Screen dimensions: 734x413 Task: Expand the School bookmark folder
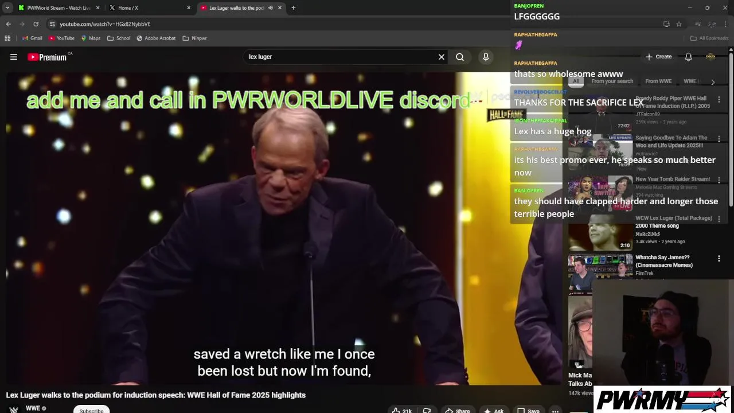click(119, 38)
